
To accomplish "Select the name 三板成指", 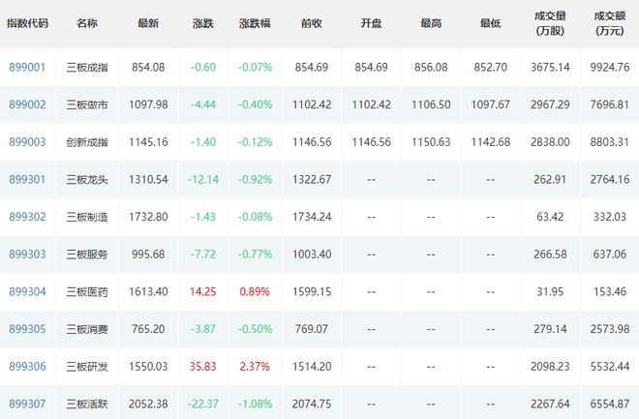I will click(87, 67).
